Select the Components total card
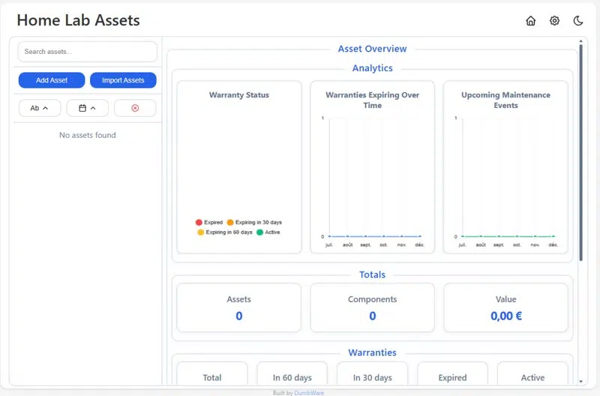The width and height of the screenshot is (600, 396). [x=372, y=307]
